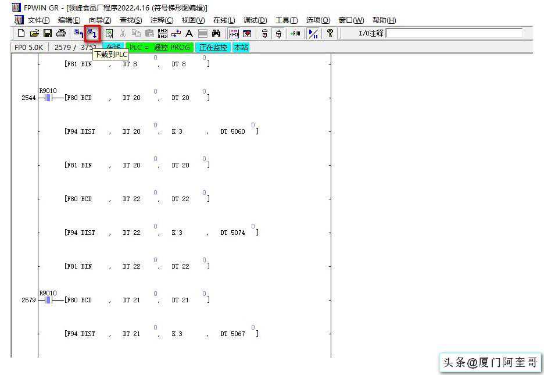Viewport: 544px width, 375px height.
Task: Expand the 调试(D) menu
Action: [255, 20]
